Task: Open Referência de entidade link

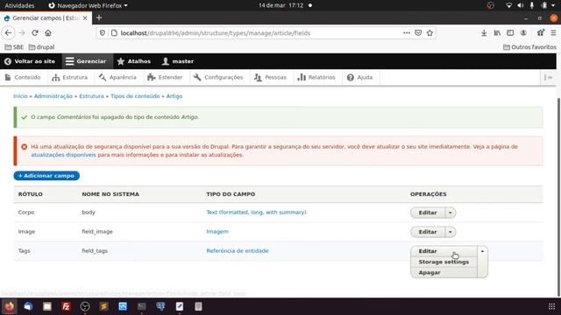Action: click(238, 251)
